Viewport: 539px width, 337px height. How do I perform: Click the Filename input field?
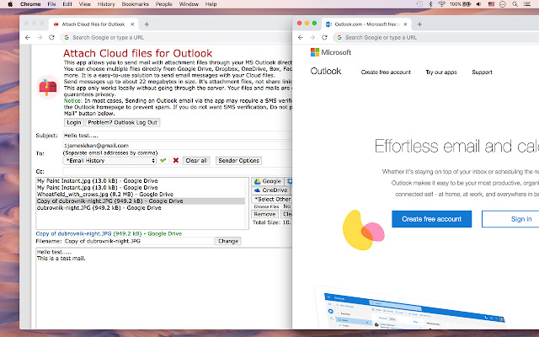(138, 242)
